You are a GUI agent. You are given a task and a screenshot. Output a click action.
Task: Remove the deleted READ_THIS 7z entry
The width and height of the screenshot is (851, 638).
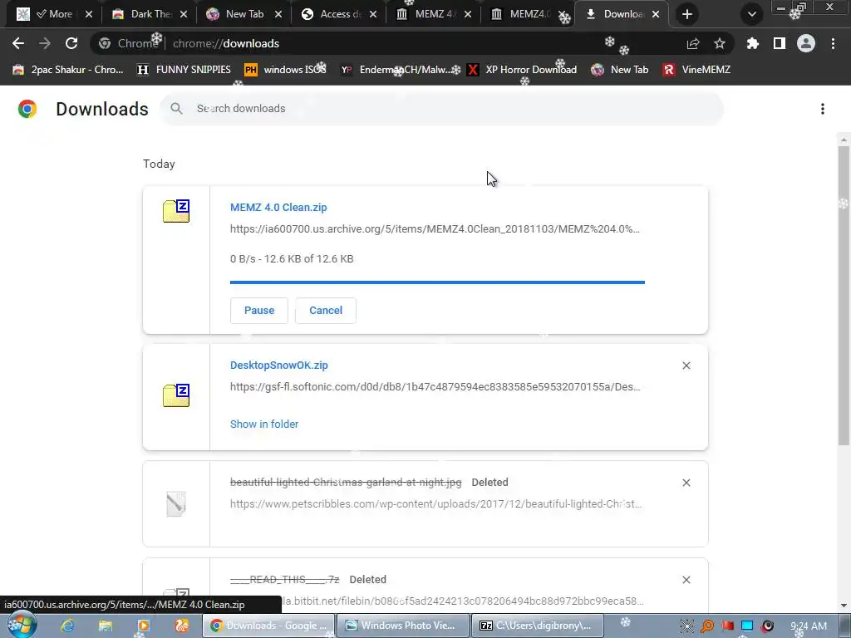tap(686, 580)
